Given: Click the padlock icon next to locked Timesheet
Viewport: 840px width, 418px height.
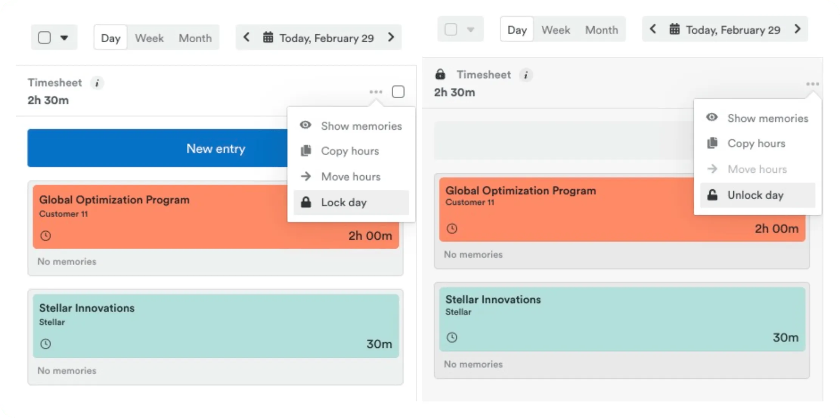Looking at the screenshot, I should tap(440, 74).
